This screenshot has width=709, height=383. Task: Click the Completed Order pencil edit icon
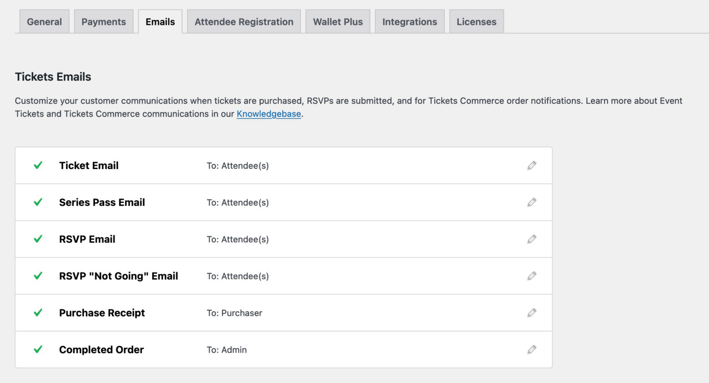coord(532,350)
